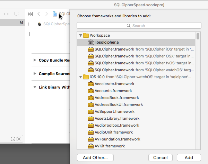Click the Add Other... button

pyautogui.click(x=95, y=157)
